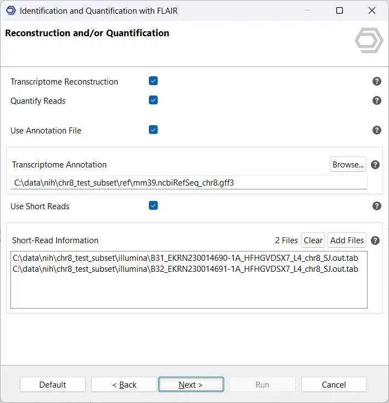Open help for Use Annotation File
The height and width of the screenshot is (403, 389).
click(x=377, y=130)
